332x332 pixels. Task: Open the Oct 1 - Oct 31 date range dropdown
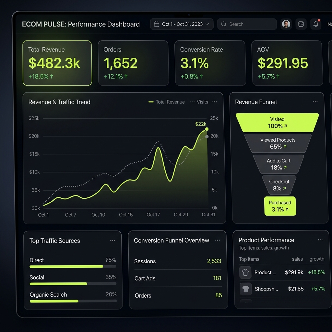[182, 24]
